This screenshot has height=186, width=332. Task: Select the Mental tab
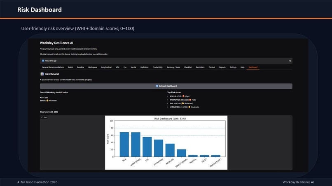click(x=133, y=67)
